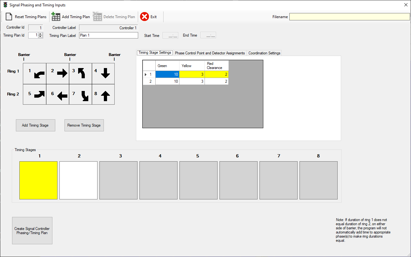
Task: Click the End Time field
Action: pos(208,35)
